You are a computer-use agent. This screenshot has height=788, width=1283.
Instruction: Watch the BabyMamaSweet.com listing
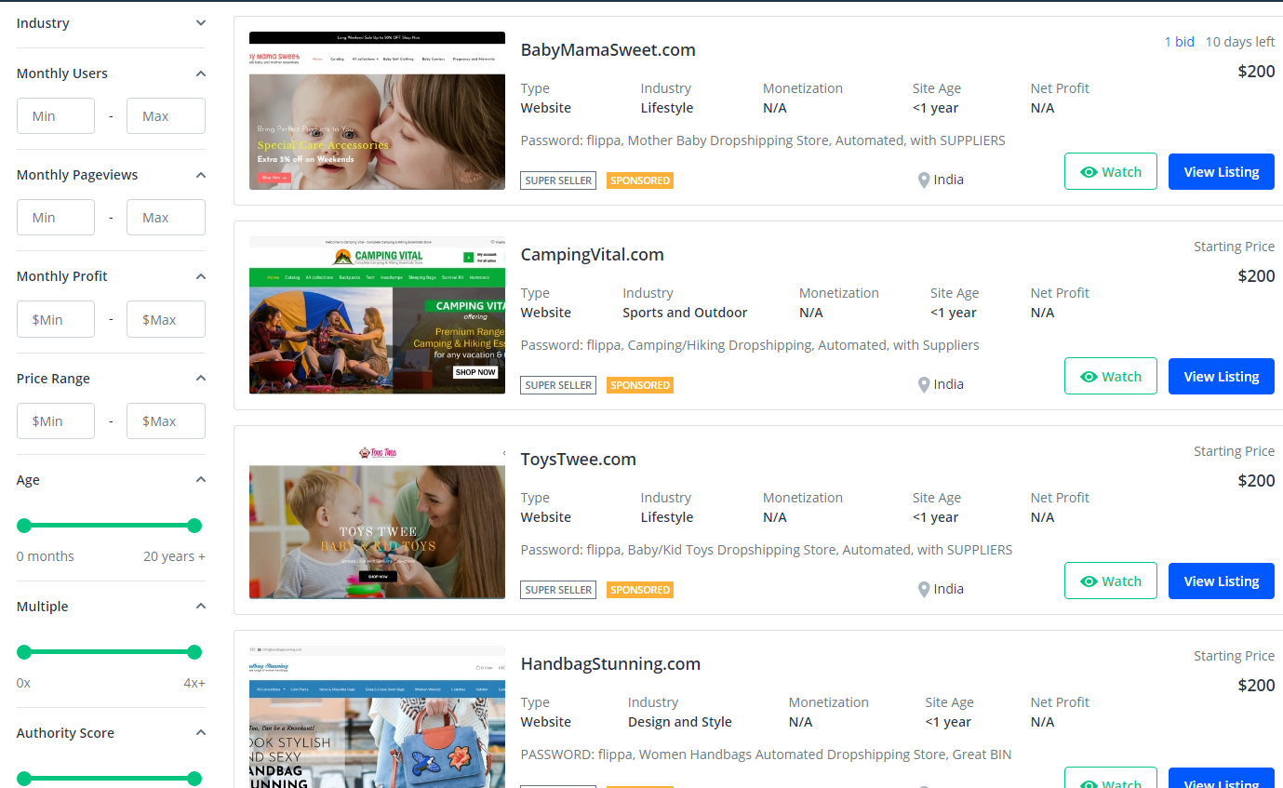pyautogui.click(x=1111, y=171)
